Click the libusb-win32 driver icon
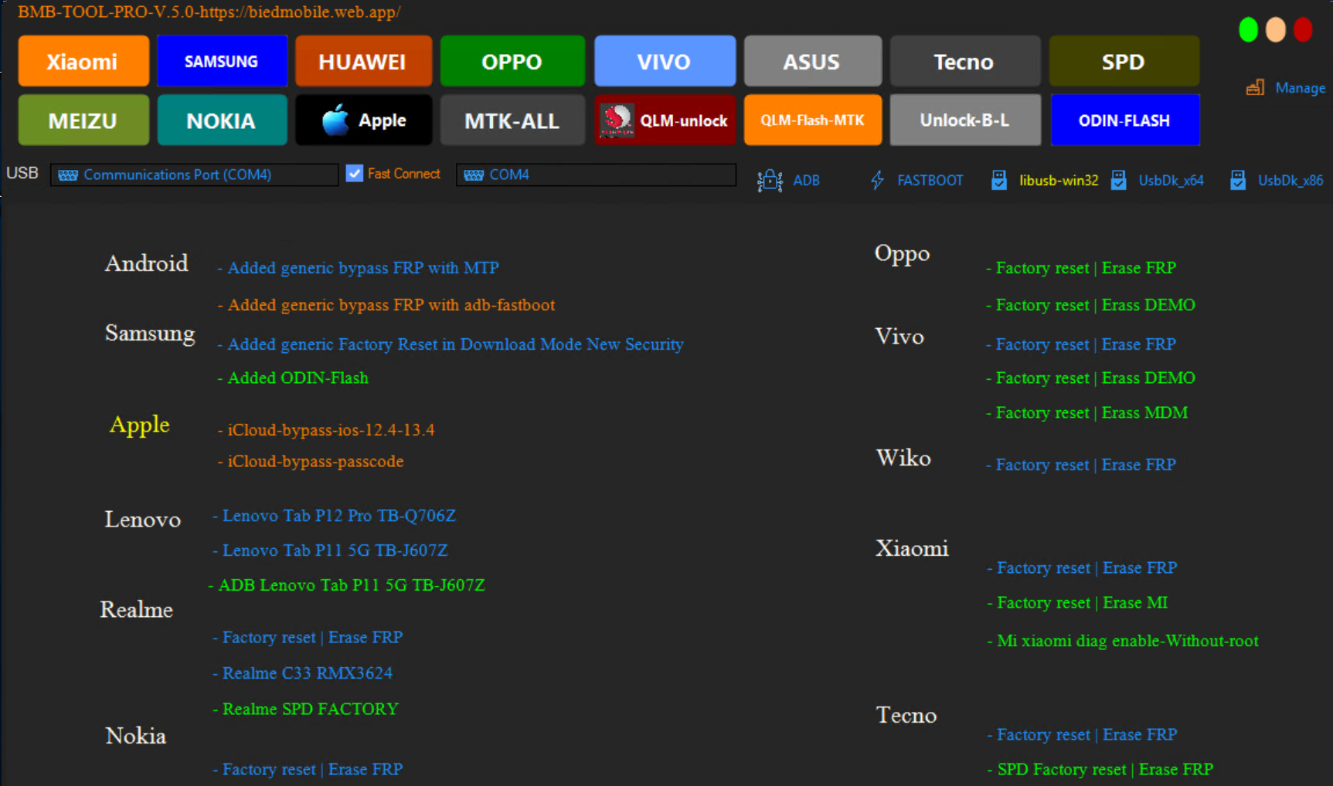Screen dimensions: 1333x786 tap(998, 181)
